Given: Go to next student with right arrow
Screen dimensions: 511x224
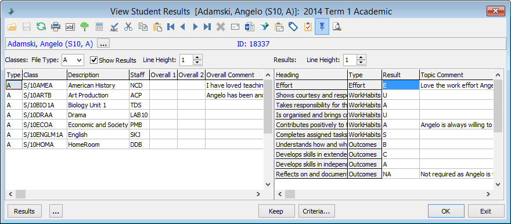Looking at the screenshot, I should [195, 27].
